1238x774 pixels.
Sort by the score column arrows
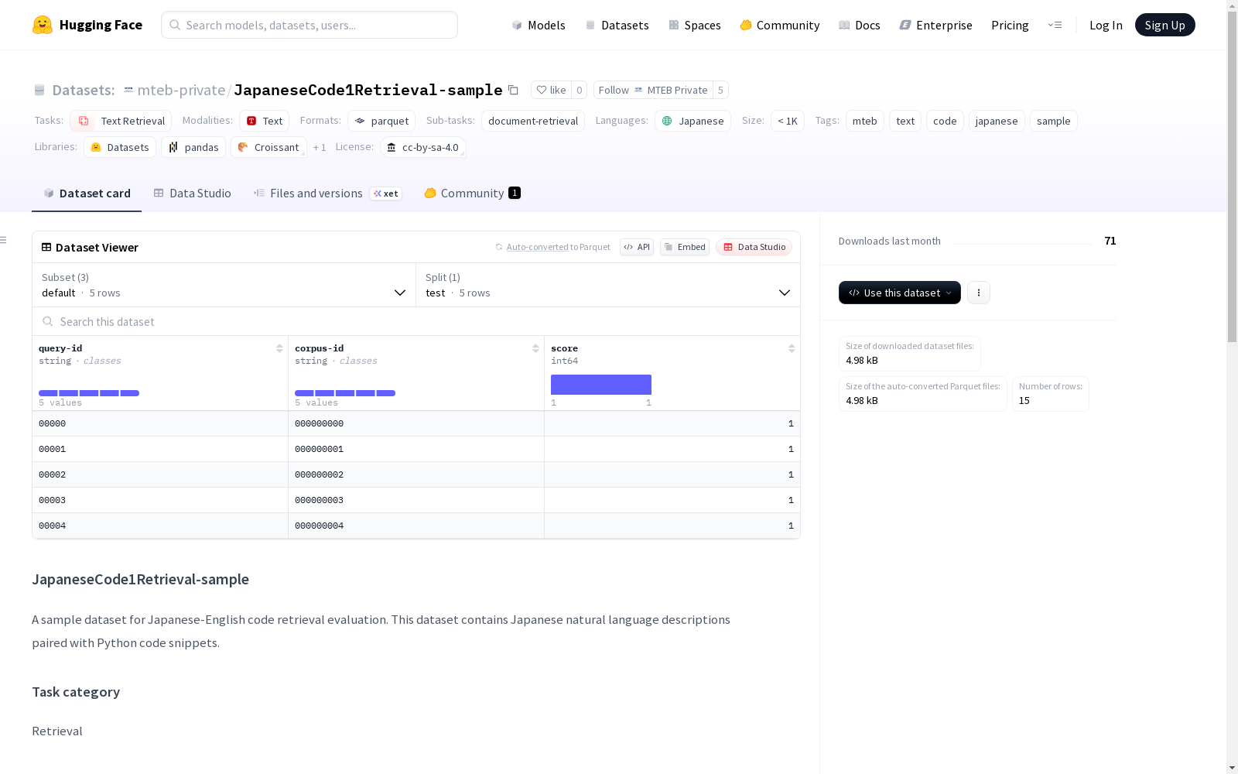click(792, 348)
